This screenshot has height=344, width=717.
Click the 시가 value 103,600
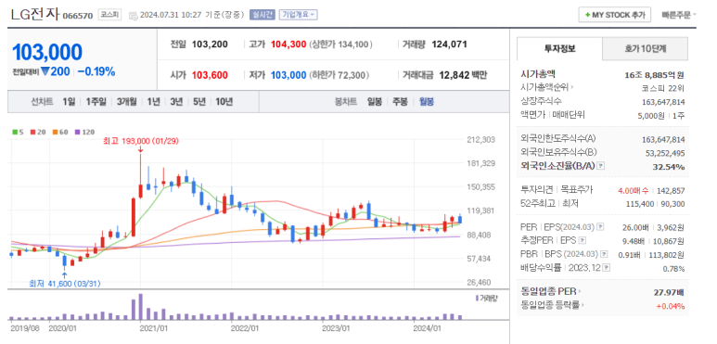point(210,75)
